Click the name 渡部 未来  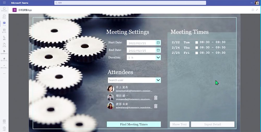click(x=122, y=104)
